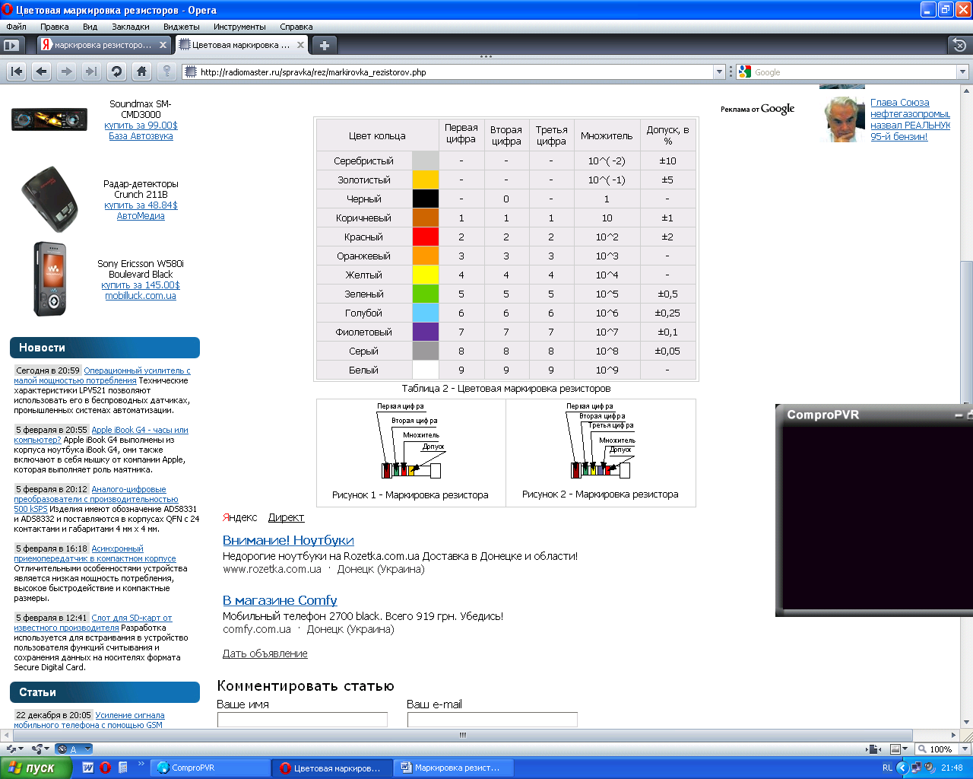The image size is (973, 779).
Task: Toggle the Opera panels sidebar button
Action: [11, 45]
